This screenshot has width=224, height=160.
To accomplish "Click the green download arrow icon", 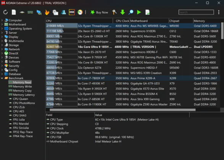I will tap(122, 12).
